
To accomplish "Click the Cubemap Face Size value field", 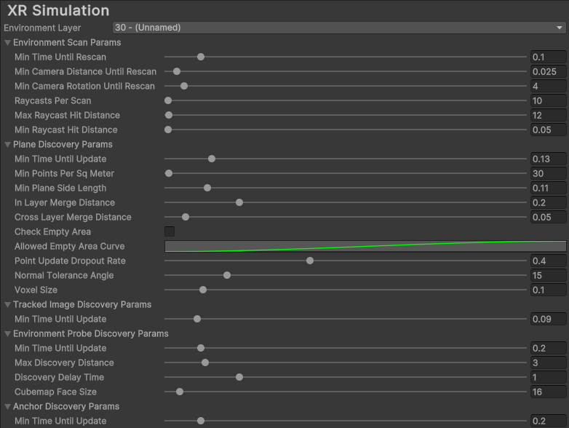I will (x=548, y=392).
